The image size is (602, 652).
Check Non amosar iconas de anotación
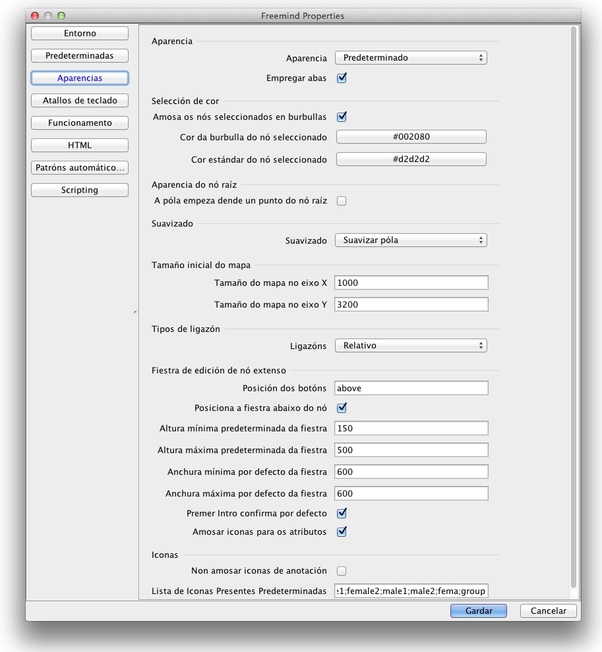click(341, 570)
